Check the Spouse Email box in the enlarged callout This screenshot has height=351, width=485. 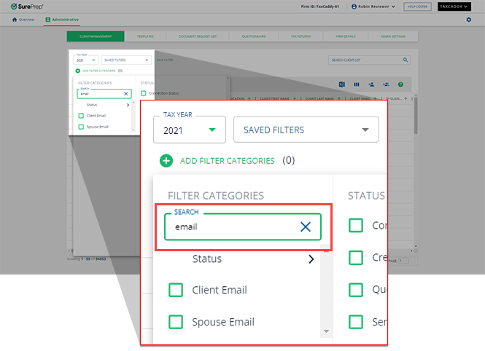click(176, 322)
